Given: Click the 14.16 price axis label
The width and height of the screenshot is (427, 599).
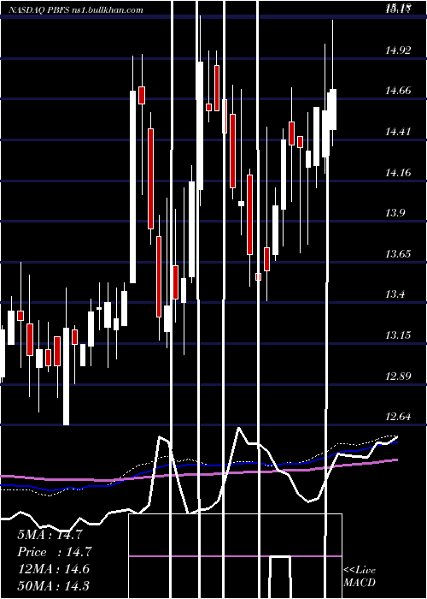Looking at the screenshot, I should point(398,173).
